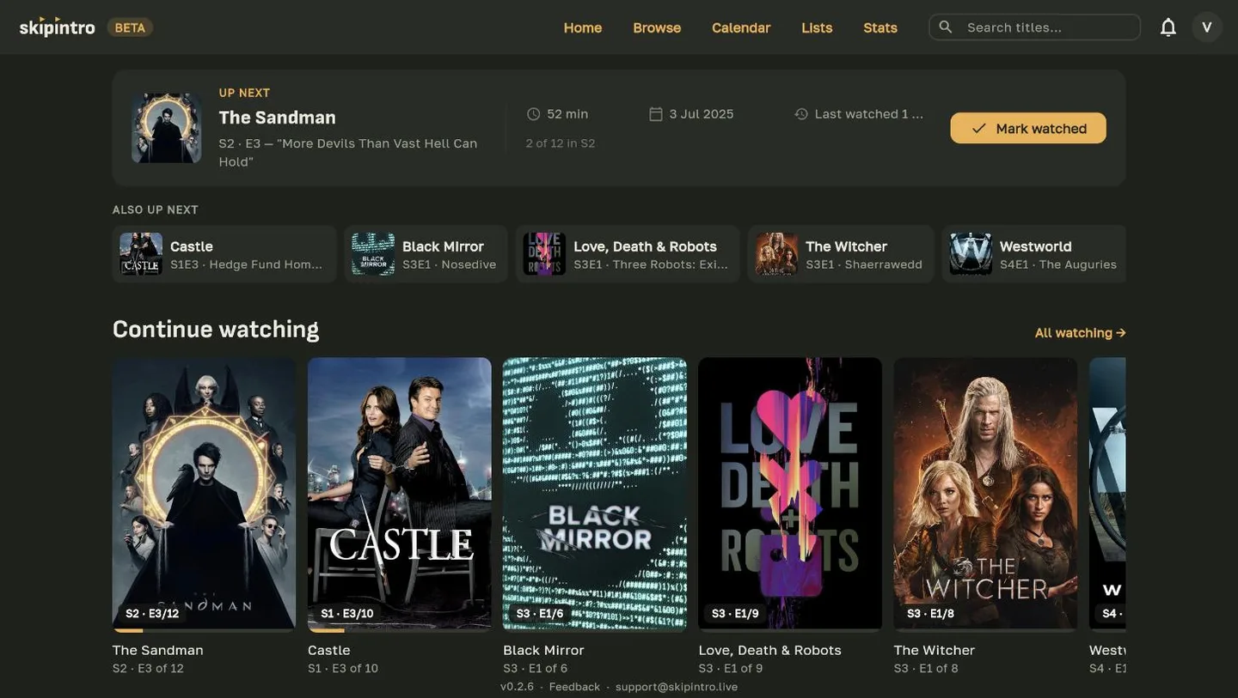Click the S3 · E1/8 badge on Witcher poster
Image resolution: width=1238 pixels, height=698 pixels.
930,613
